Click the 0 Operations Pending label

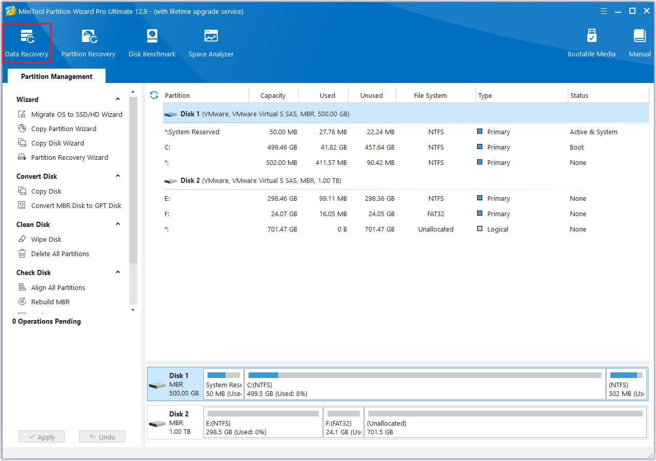pyautogui.click(x=47, y=321)
